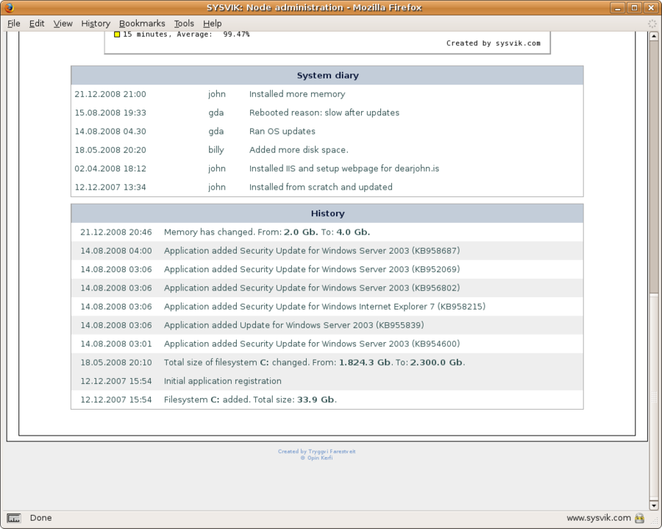Screen dimensions: 662x529
Task: Click the date 14.08.2008 04.30
Action: click(x=110, y=131)
